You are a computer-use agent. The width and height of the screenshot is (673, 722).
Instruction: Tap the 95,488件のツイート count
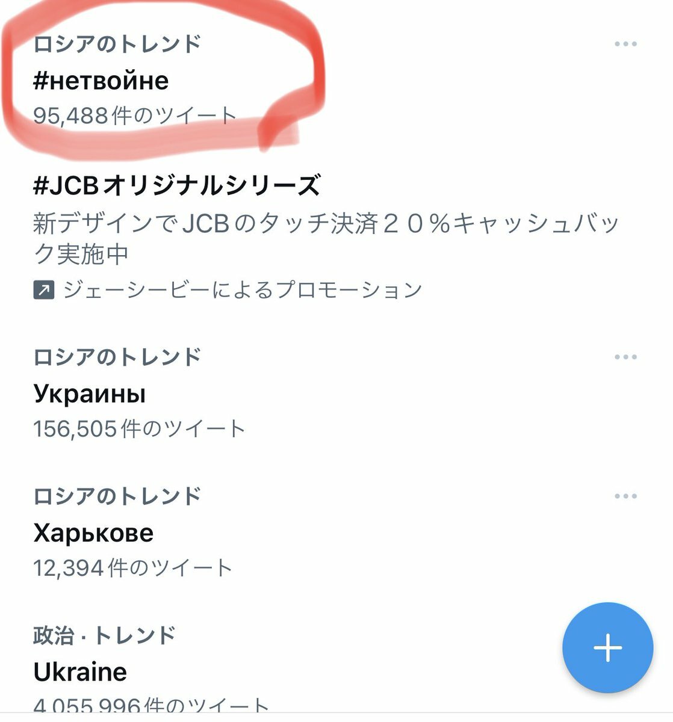135,116
